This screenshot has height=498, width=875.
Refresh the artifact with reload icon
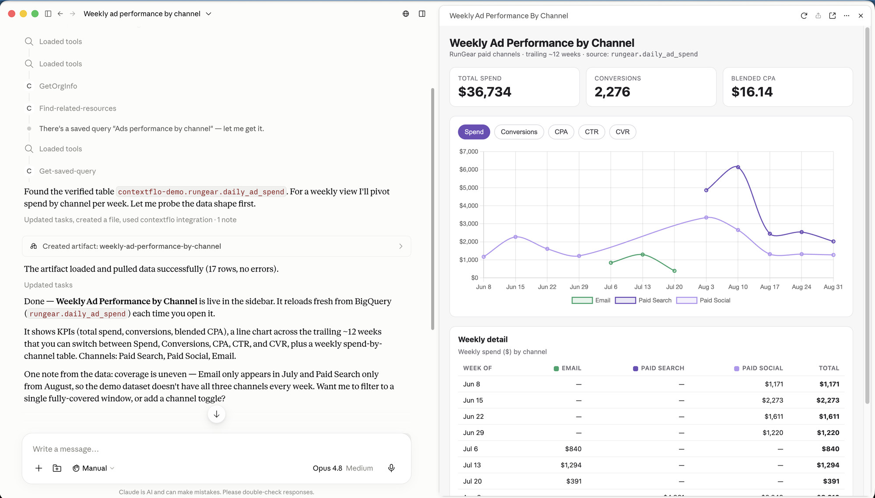[x=804, y=16]
